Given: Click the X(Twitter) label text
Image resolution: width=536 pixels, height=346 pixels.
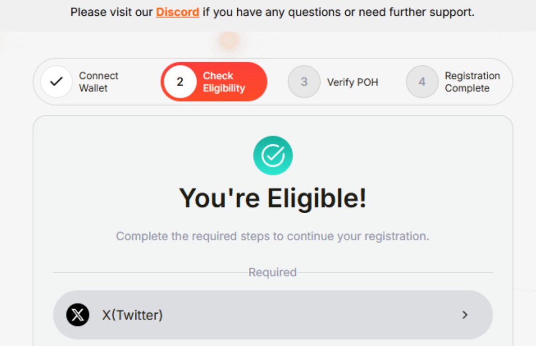Looking at the screenshot, I should coord(132,315).
